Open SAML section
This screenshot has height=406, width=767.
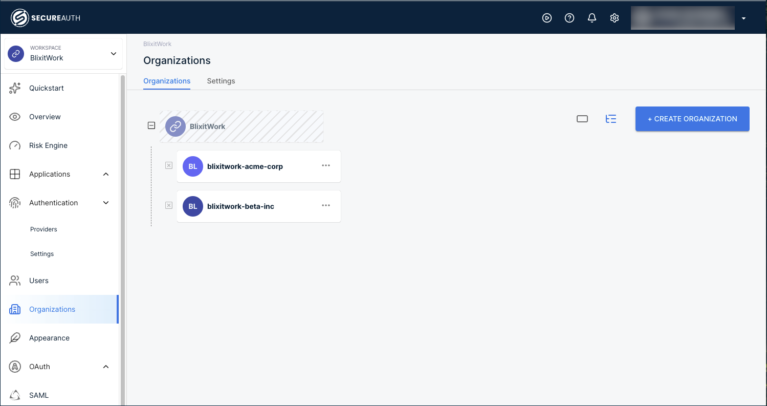point(39,395)
